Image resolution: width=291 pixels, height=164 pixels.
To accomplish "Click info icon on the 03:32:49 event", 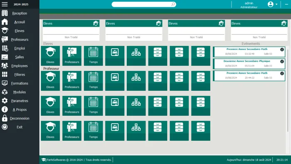I will [282, 50].
